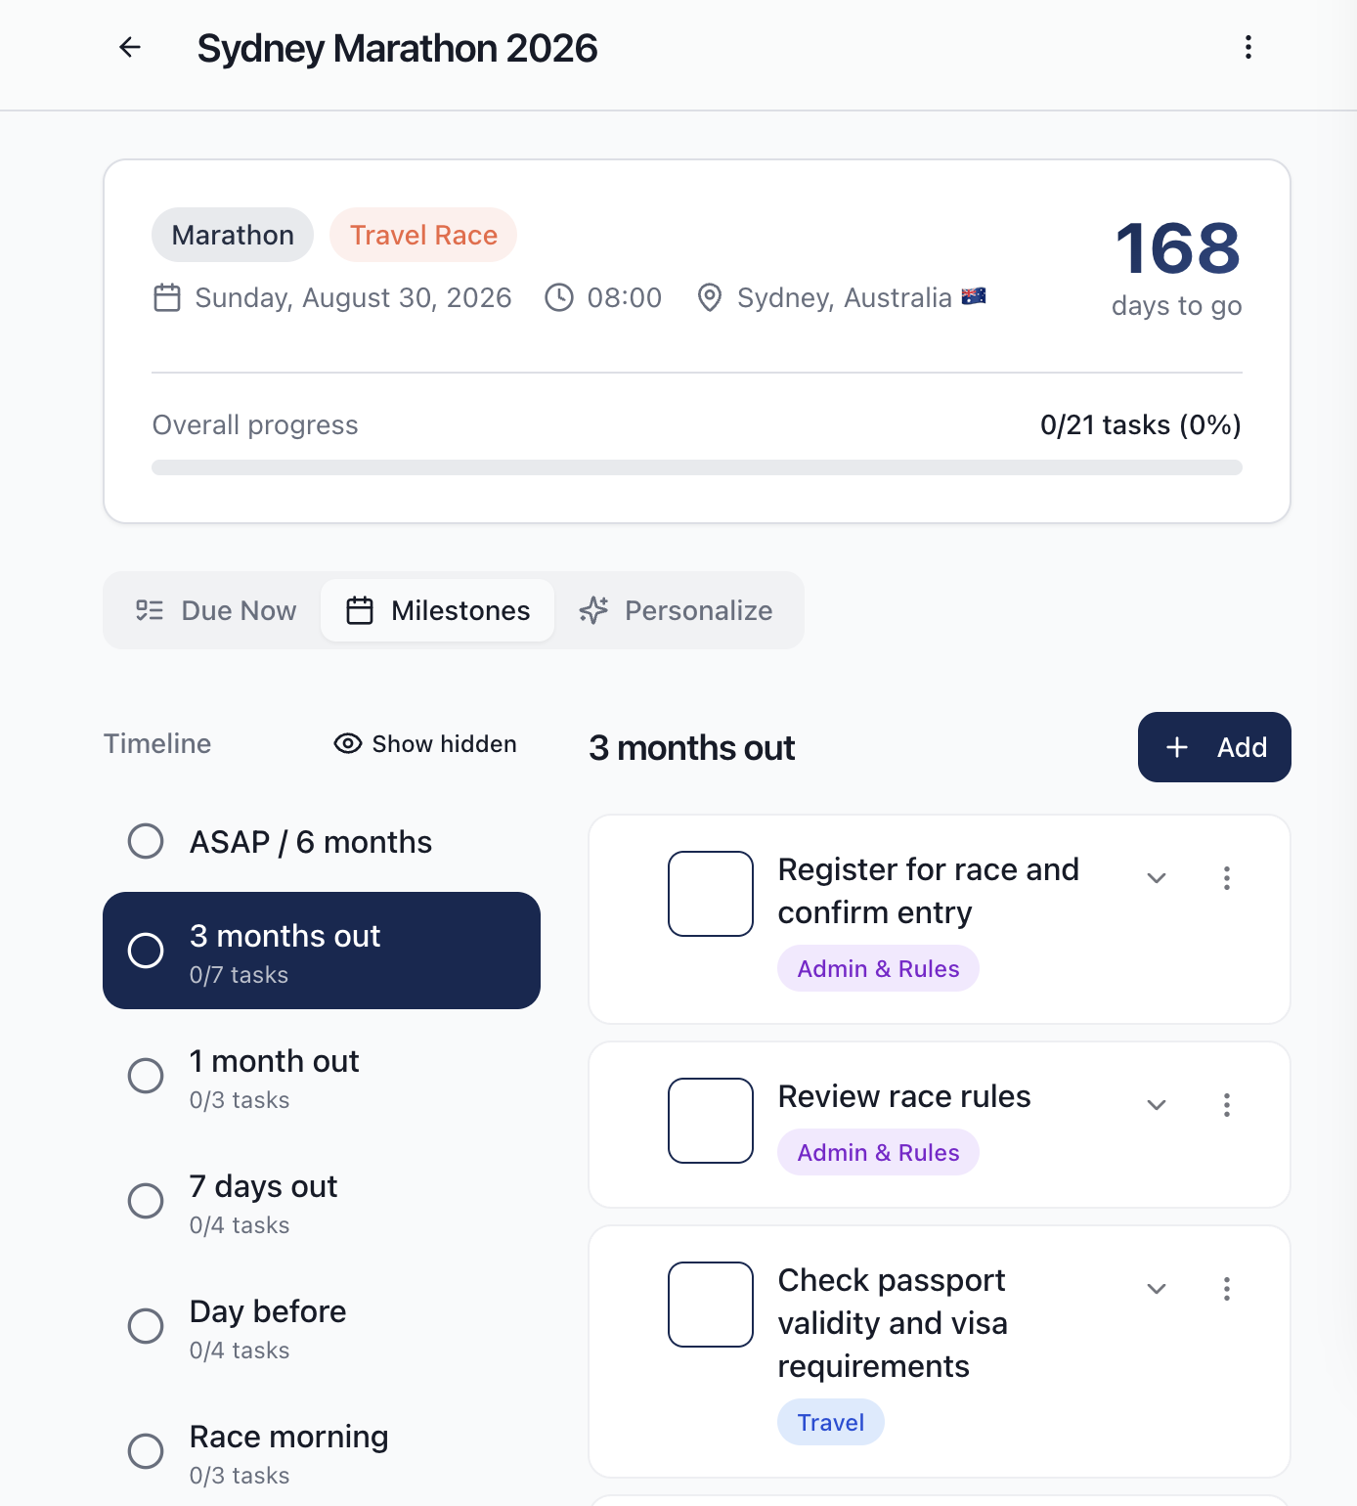Image resolution: width=1357 pixels, height=1506 pixels.
Task: Click the location pin icon near Sydney, Australia
Action: (709, 297)
